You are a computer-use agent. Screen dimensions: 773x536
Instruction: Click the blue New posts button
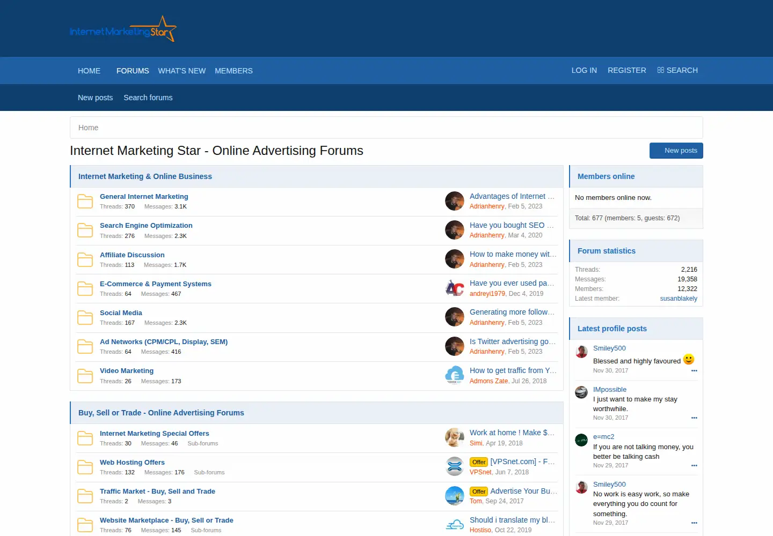click(676, 151)
